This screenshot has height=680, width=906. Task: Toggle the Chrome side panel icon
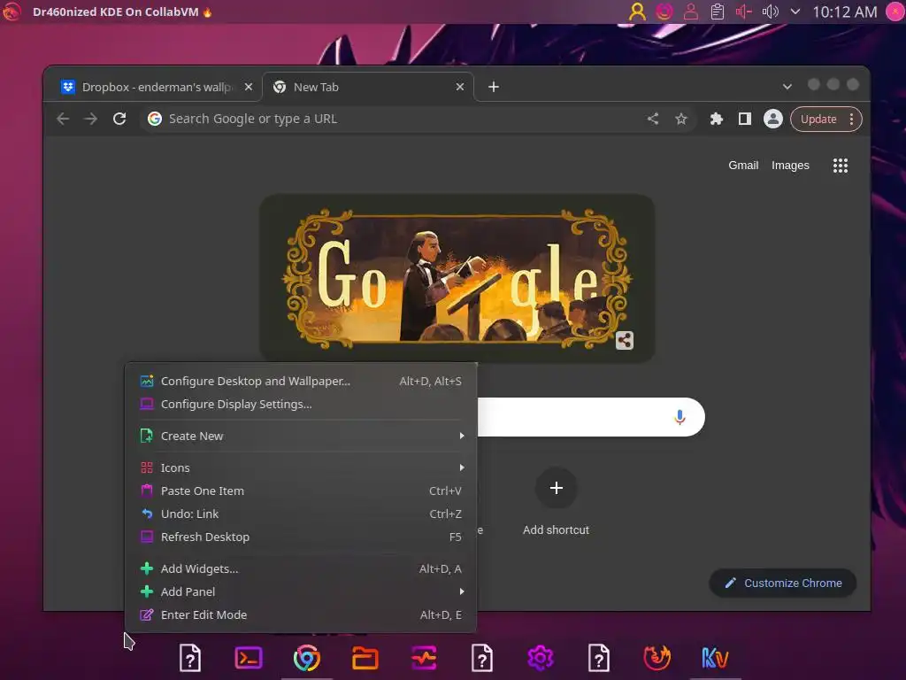[745, 119]
